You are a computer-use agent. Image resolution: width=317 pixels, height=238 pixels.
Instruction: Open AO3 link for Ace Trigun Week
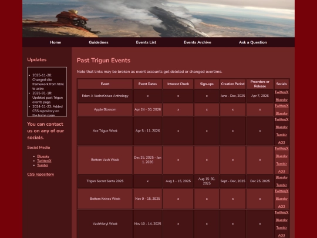(x=281, y=142)
